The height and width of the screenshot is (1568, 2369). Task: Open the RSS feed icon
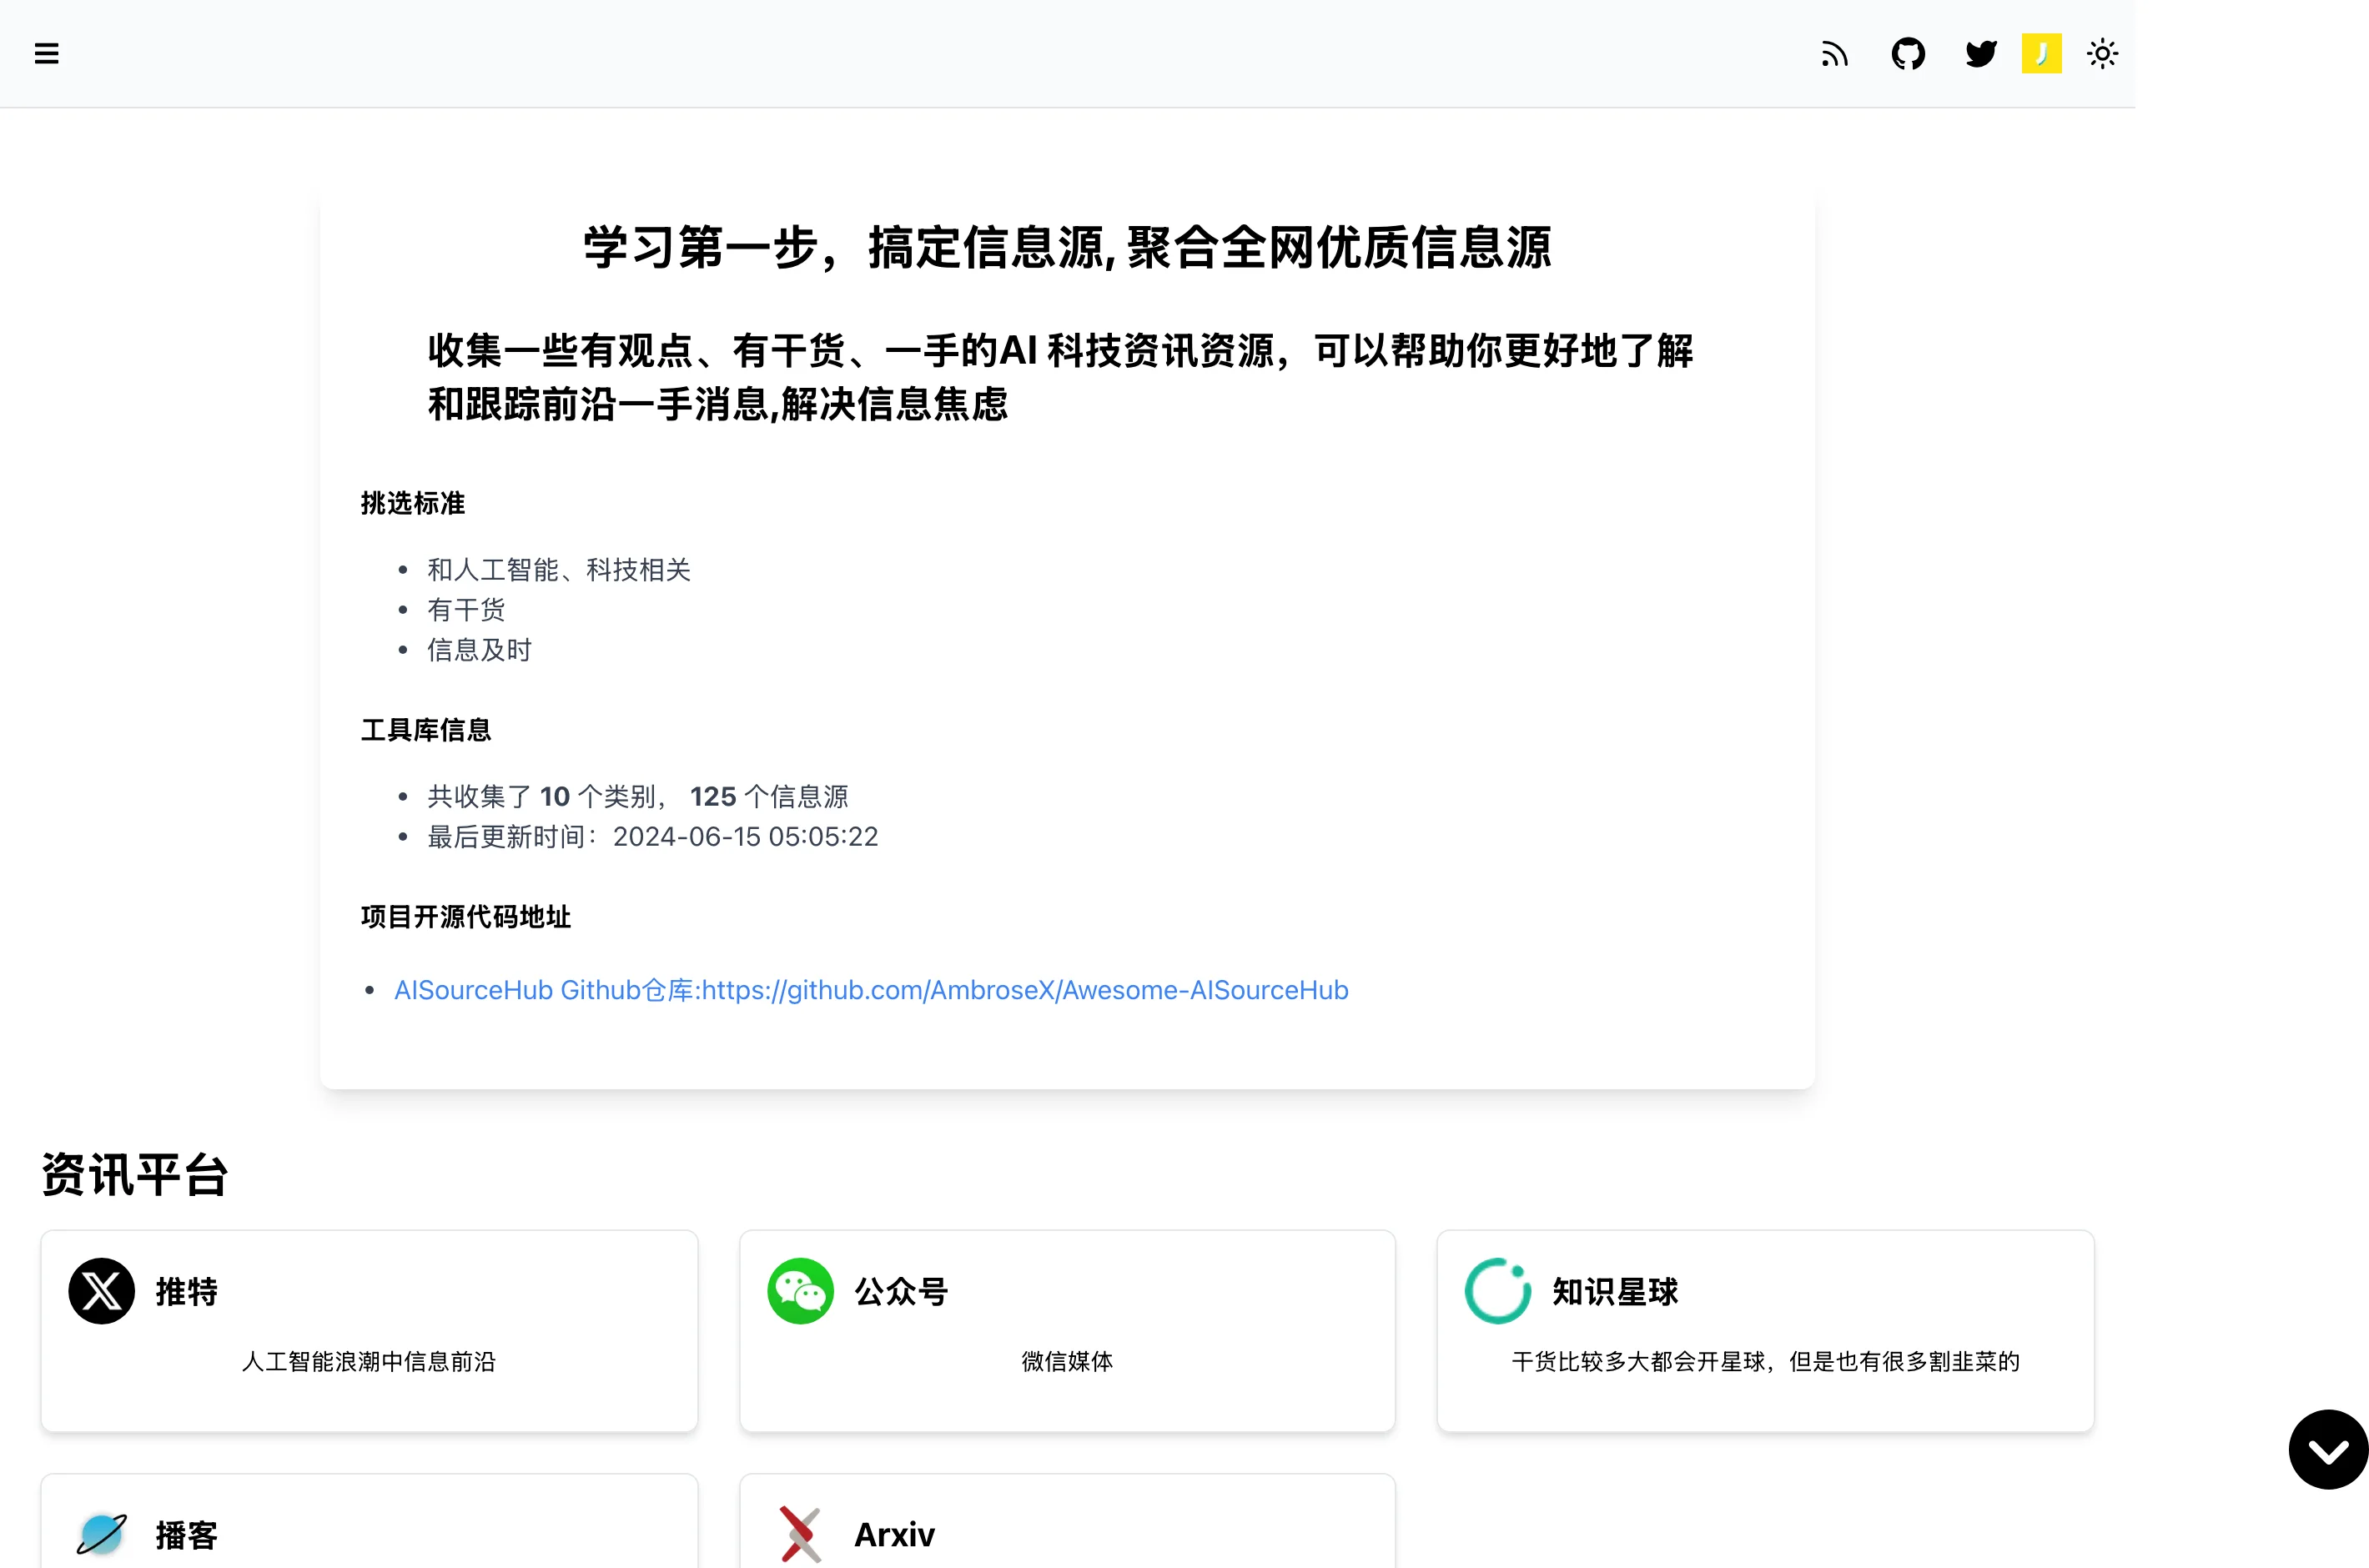pos(1834,53)
